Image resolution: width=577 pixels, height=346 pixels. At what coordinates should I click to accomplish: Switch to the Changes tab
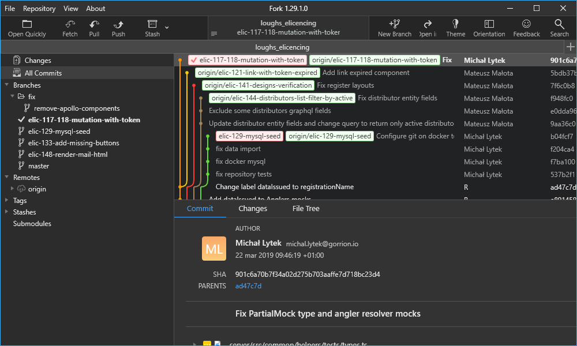tap(252, 208)
